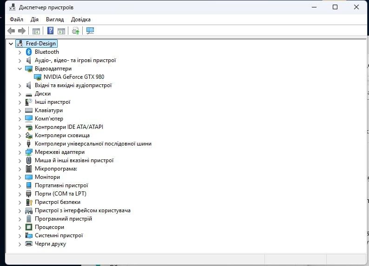Select Аудіо-, відео- та ігрові пристрої row

75,60
